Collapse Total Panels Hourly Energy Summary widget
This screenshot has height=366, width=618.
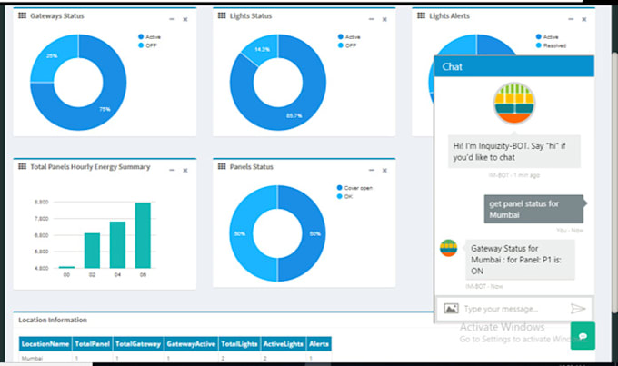pos(172,170)
